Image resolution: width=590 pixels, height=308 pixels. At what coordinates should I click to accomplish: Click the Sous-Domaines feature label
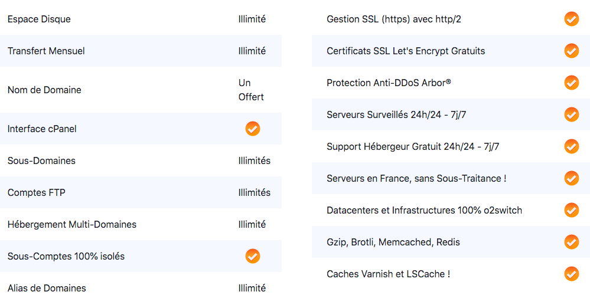[x=41, y=160]
